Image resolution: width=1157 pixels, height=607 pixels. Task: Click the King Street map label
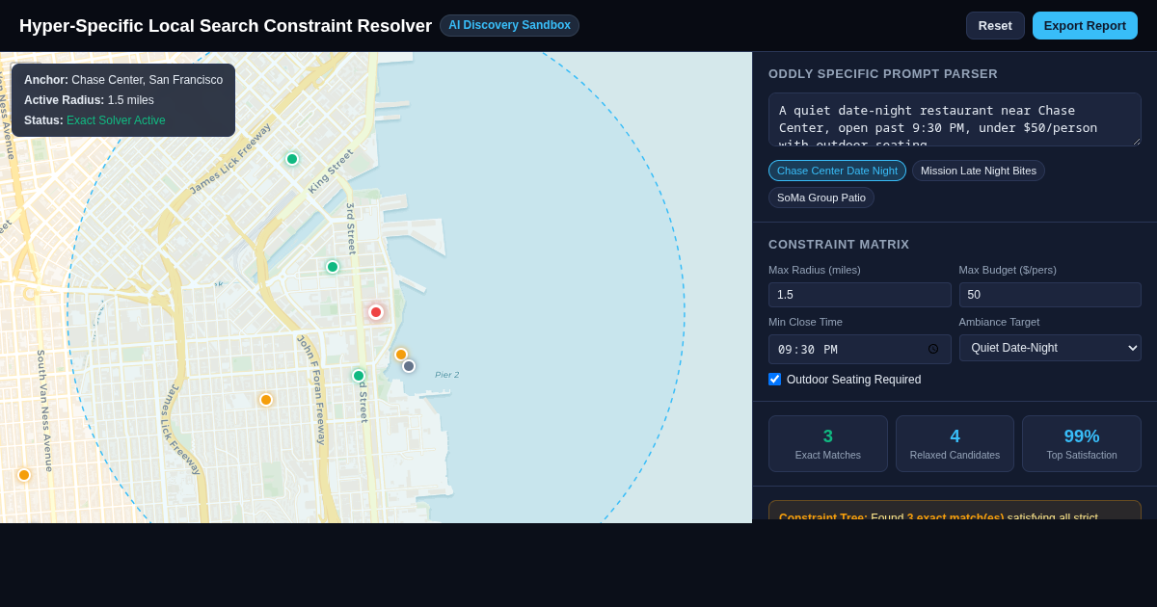[x=331, y=172]
